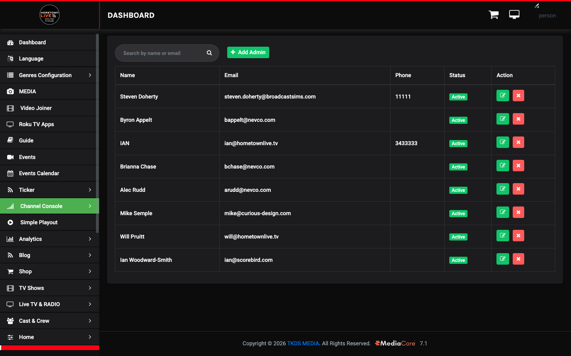Open the shopping cart icon
571x356 pixels.
pos(494,15)
